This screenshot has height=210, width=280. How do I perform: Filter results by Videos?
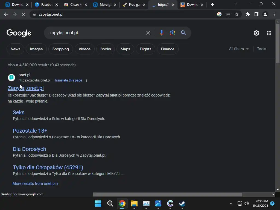pyautogui.click(x=84, y=49)
